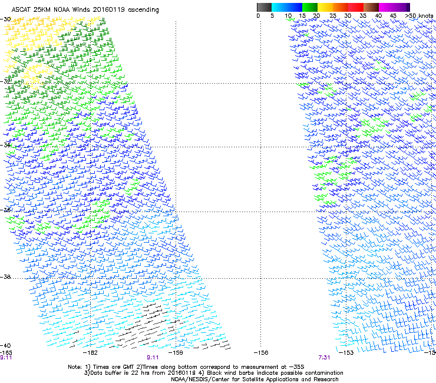The height and width of the screenshot is (383, 436).
Task: Click the '10' legend tick label
Action: pos(288,16)
